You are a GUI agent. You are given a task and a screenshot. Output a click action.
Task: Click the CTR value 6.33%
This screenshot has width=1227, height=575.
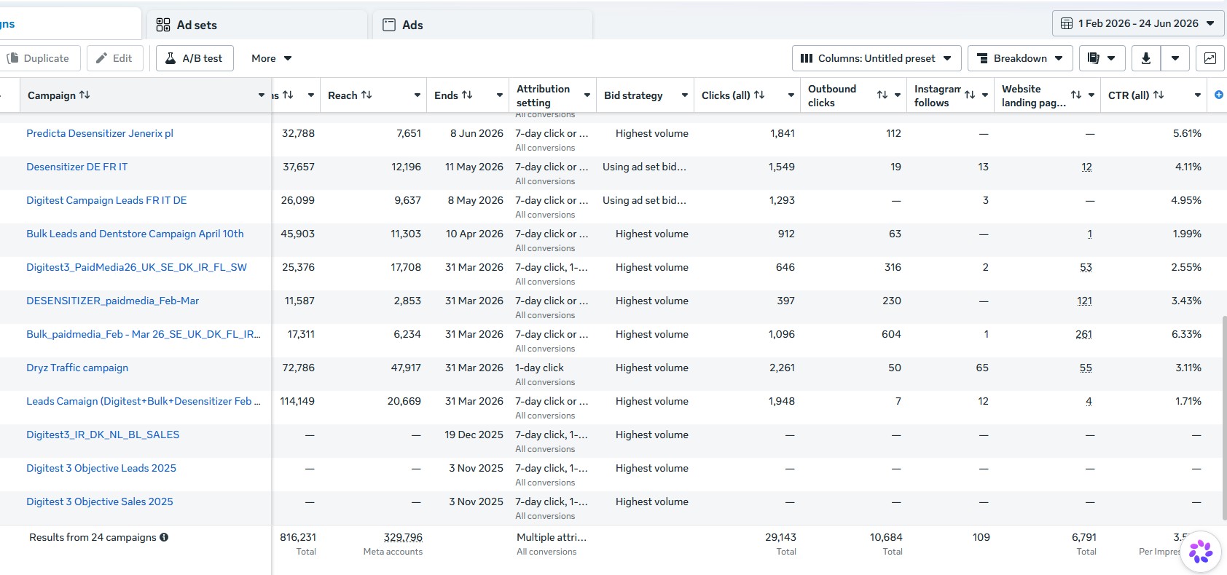tap(1186, 334)
